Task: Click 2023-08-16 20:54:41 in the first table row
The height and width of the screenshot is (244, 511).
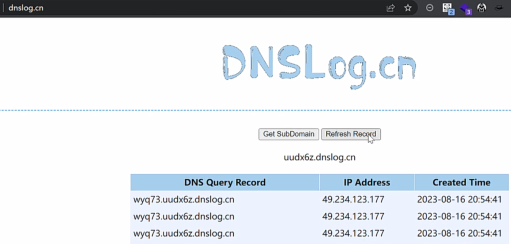Action: [460, 200]
